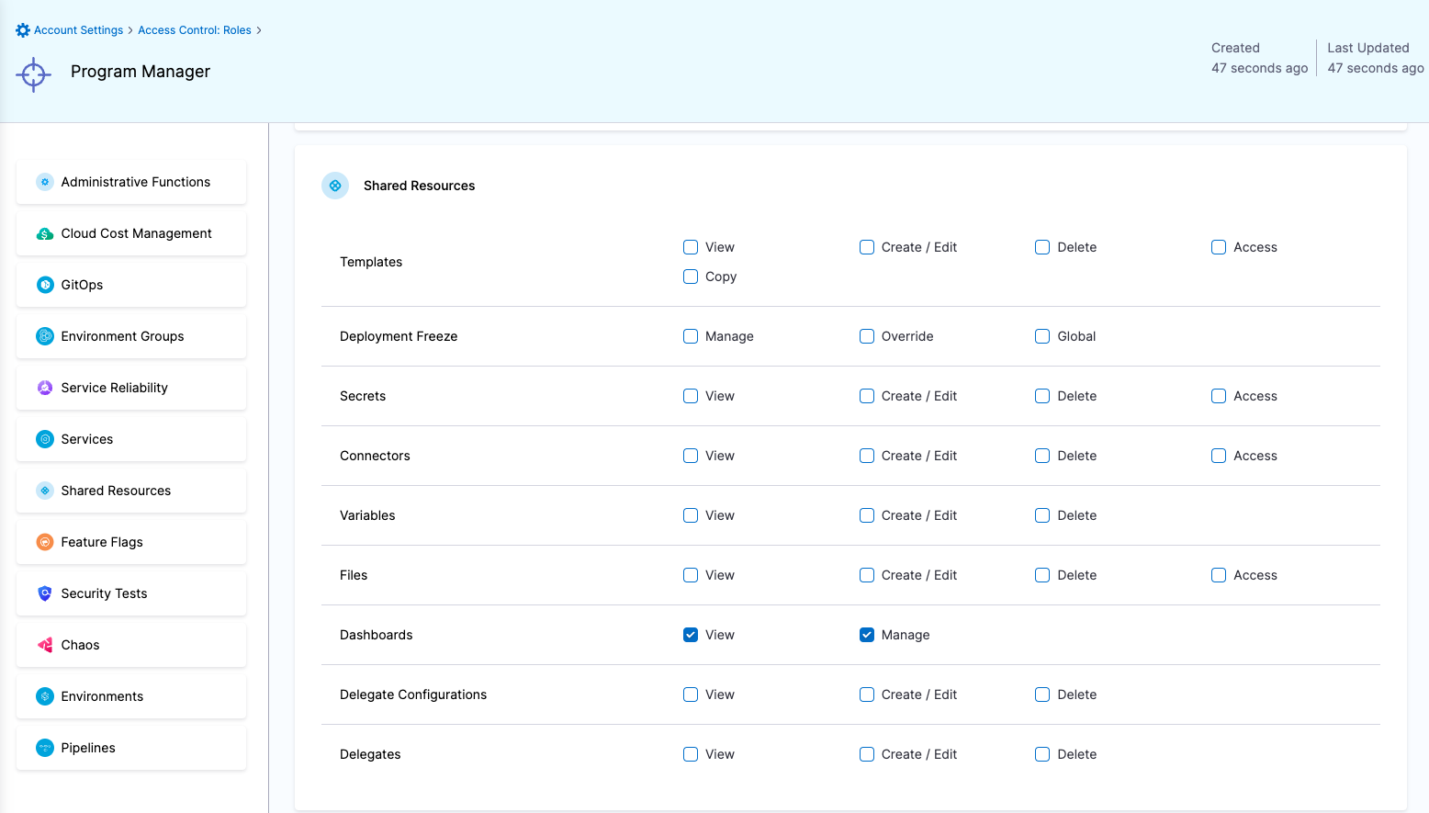Toggle the Copy checkbox for Templates
Viewport: 1429px width, 813px height.
[x=690, y=277]
